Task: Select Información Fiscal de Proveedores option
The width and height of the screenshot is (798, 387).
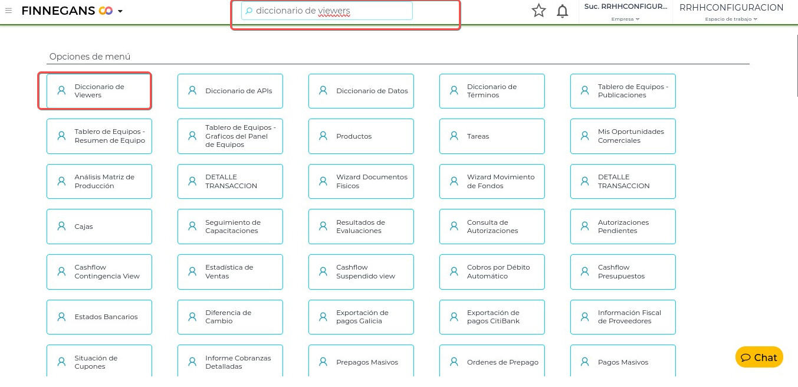Action: tap(623, 317)
